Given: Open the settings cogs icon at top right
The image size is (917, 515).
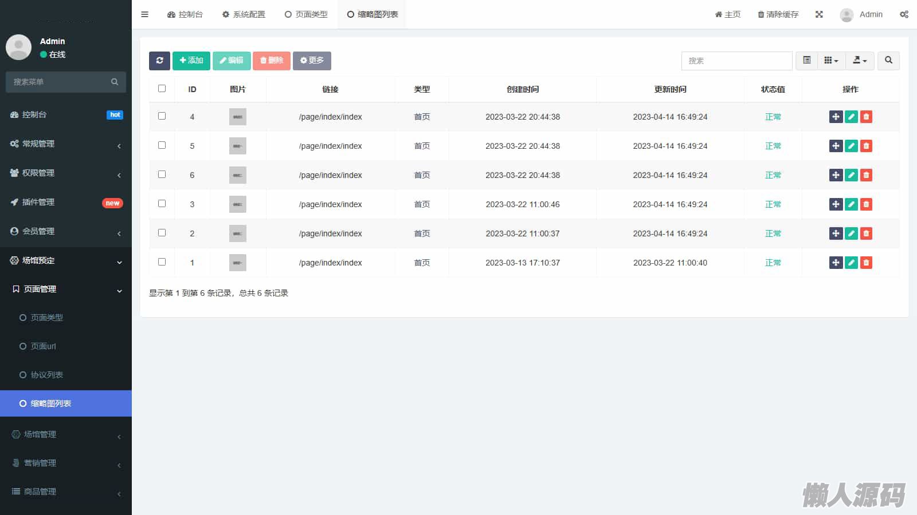Looking at the screenshot, I should [x=904, y=14].
